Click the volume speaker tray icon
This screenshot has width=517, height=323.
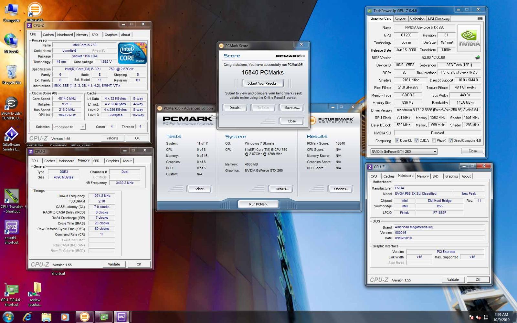[x=478, y=317]
